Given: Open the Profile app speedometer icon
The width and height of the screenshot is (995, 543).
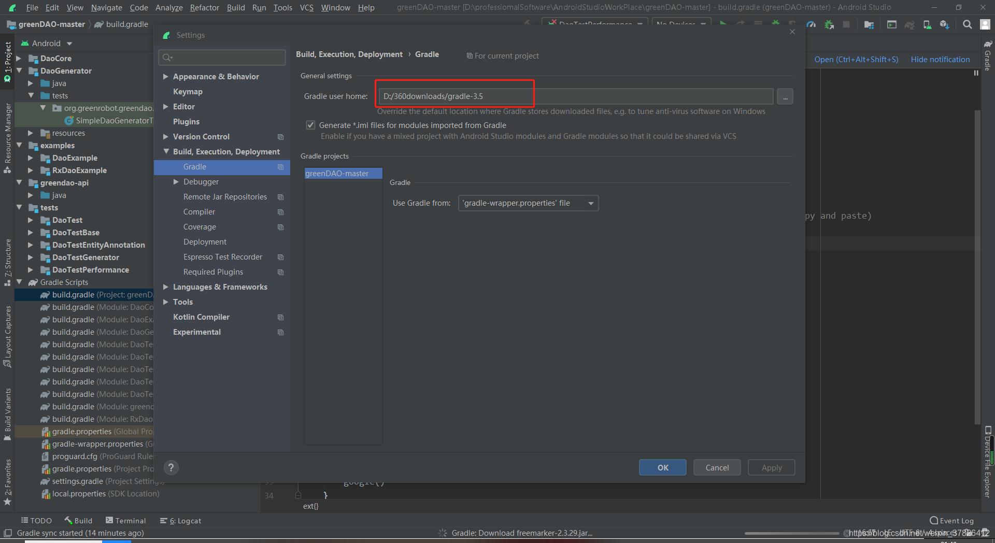Looking at the screenshot, I should (811, 24).
